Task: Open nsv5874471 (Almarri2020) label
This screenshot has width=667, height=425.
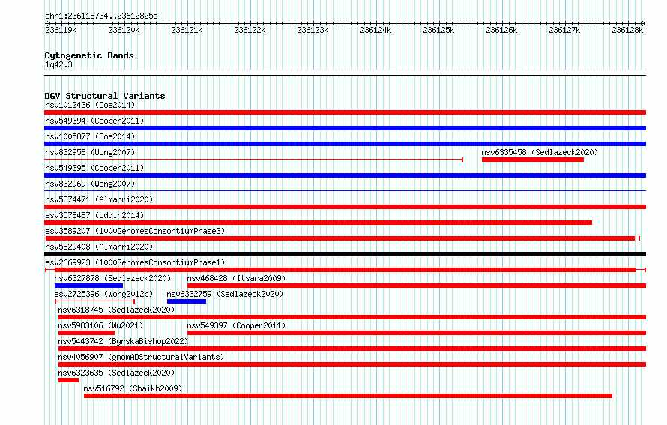Action: click(99, 199)
